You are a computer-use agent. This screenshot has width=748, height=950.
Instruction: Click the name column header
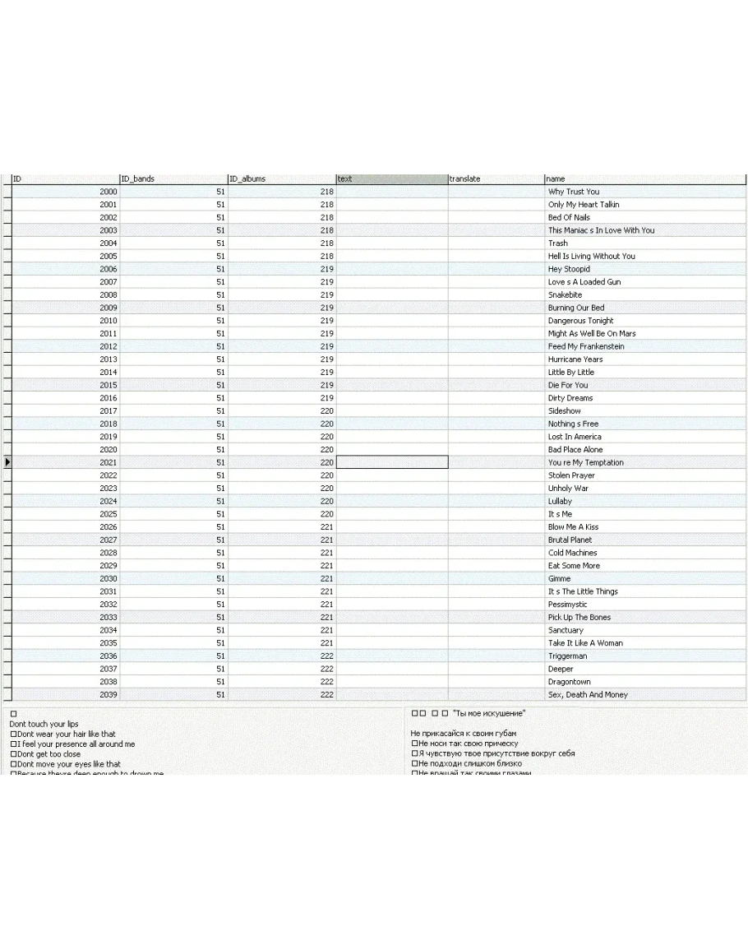pos(644,178)
